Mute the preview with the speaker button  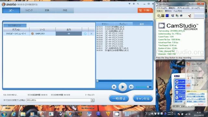[x=131, y=87]
